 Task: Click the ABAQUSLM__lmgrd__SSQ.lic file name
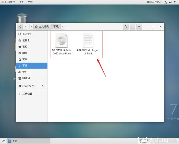click(88, 52)
